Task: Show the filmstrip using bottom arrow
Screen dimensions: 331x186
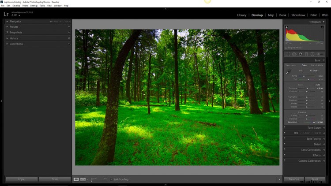Action: pos(165,185)
